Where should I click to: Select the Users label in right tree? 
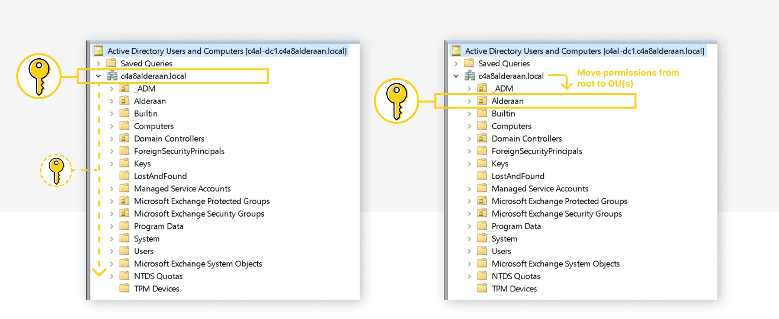tap(501, 251)
